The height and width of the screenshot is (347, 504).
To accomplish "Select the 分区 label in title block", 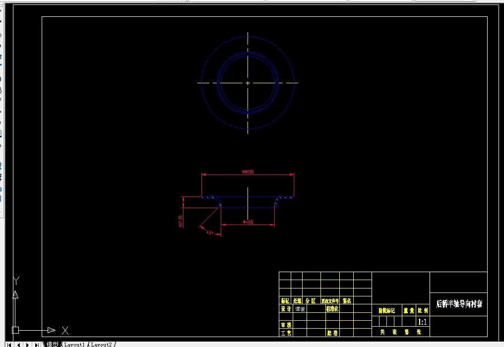I will pyautogui.click(x=311, y=300).
